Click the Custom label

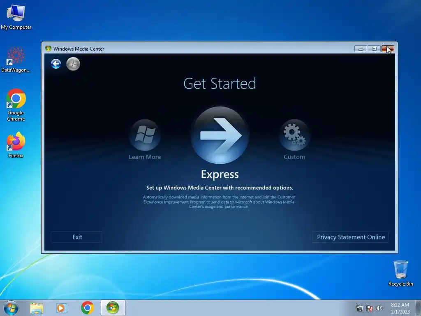point(294,157)
